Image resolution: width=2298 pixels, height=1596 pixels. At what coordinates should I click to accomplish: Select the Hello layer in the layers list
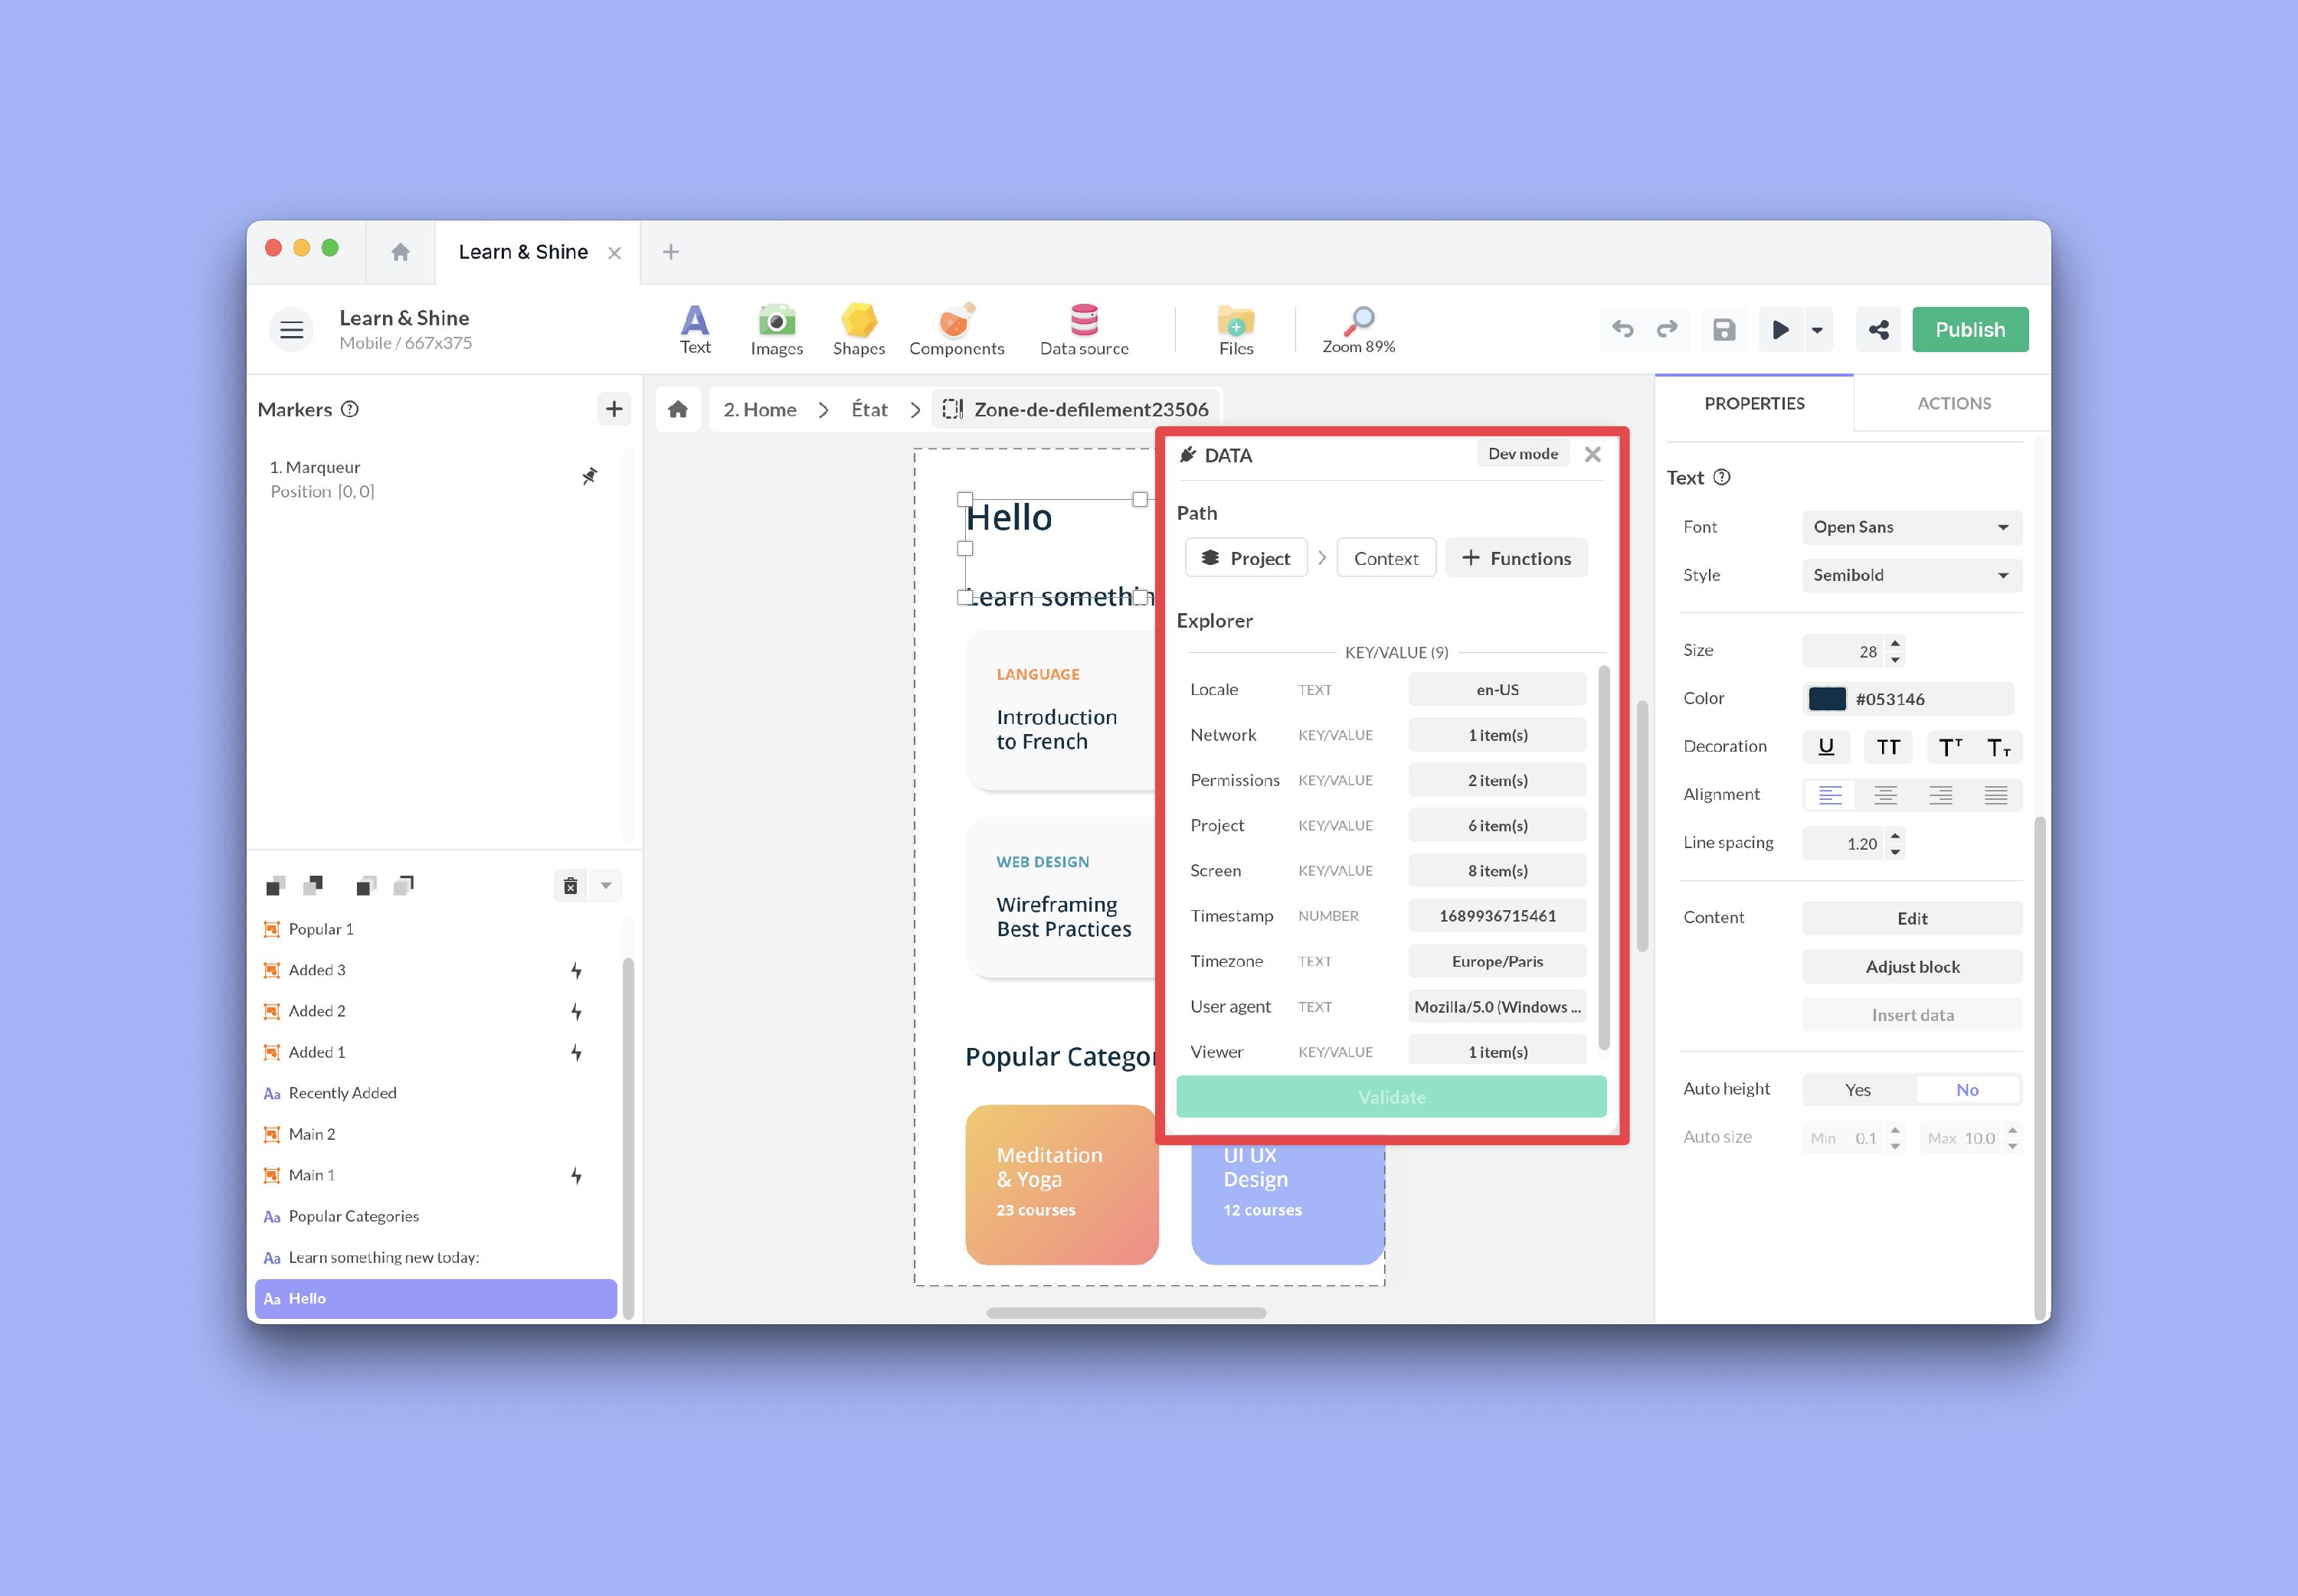(x=436, y=1298)
